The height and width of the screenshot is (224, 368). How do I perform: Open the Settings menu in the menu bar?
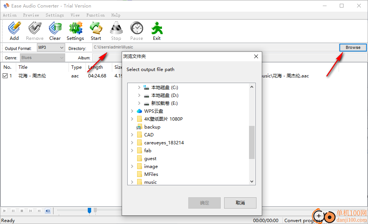[x=55, y=15]
